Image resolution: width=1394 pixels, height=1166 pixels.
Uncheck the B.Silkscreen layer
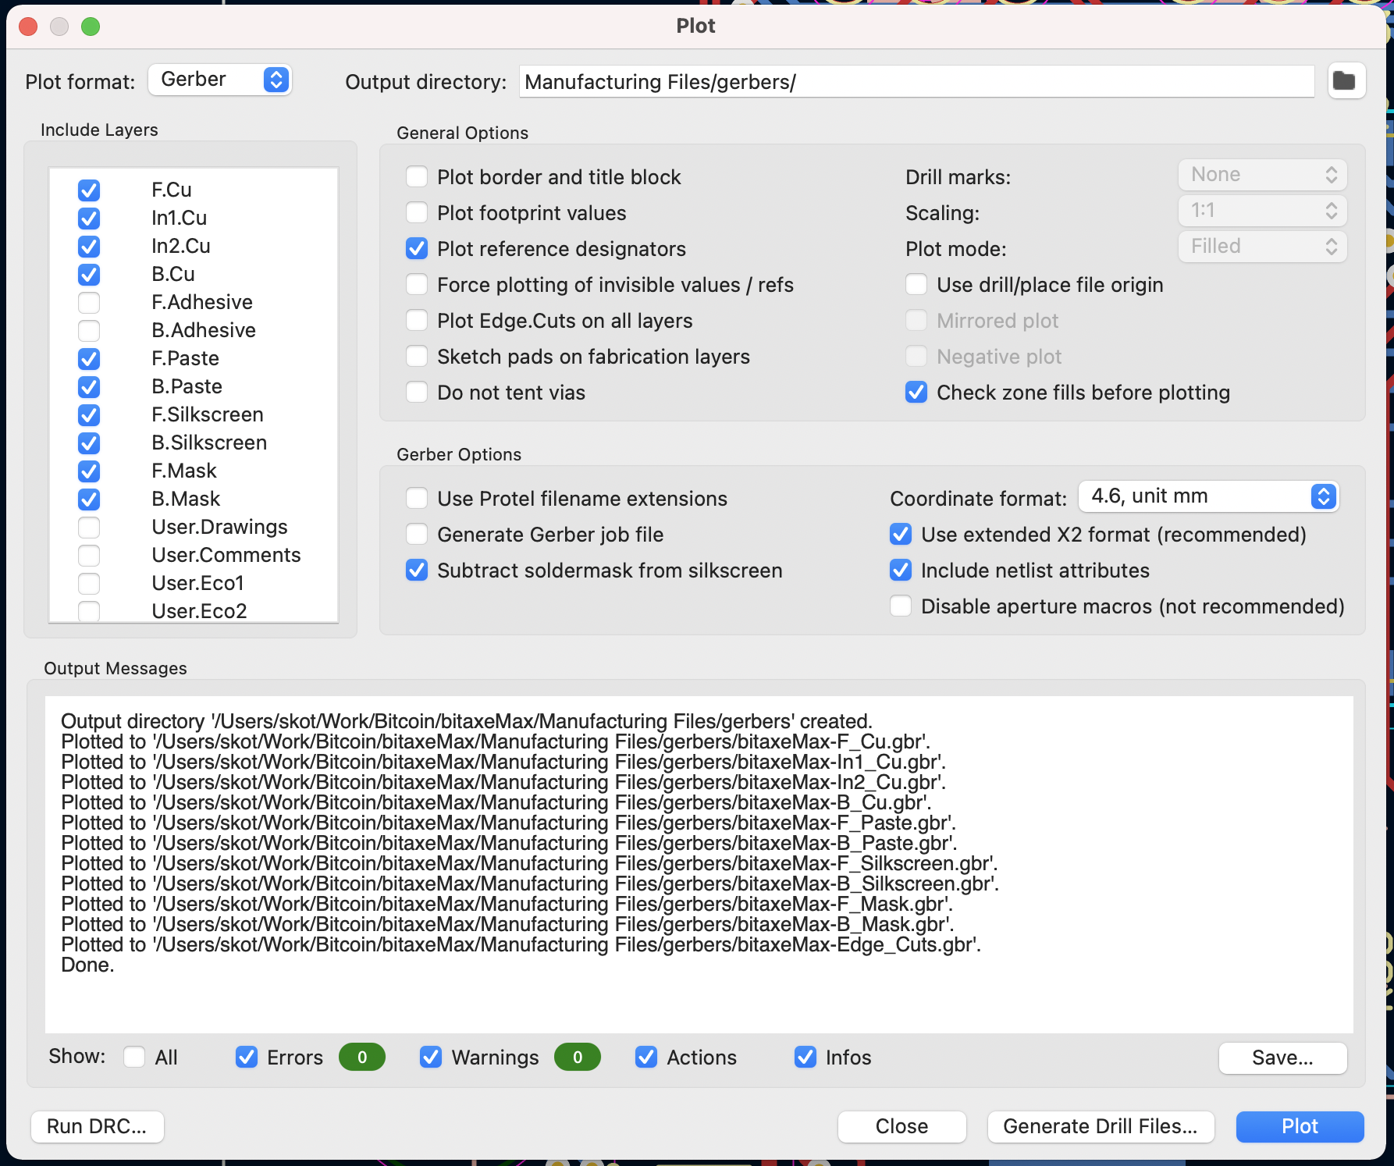[x=89, y=443]
